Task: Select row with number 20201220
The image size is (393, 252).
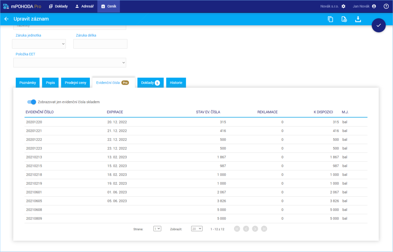Action: (x=196, y=122)
